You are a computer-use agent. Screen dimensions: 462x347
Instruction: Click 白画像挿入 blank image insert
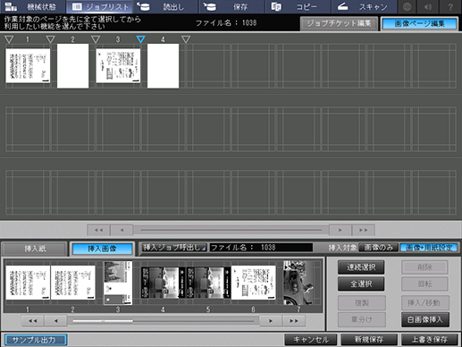coord(425,319)
